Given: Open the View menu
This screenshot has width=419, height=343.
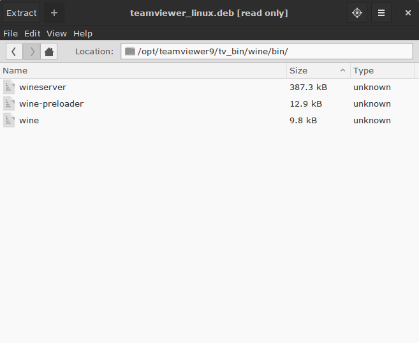Looking at the screenshot, I should tap(56, 33).
